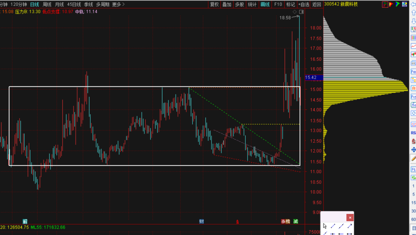This screenshot has height=235, width=416.
Task: Open the table window icon in the sidebar
Action: coord(413,63)
